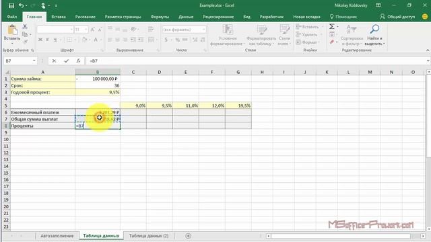Toggle Italic formatting (К)
Image resolution: width=431 pixels, height=242 pixels.
pyautogui.click(x=48, y=40)
